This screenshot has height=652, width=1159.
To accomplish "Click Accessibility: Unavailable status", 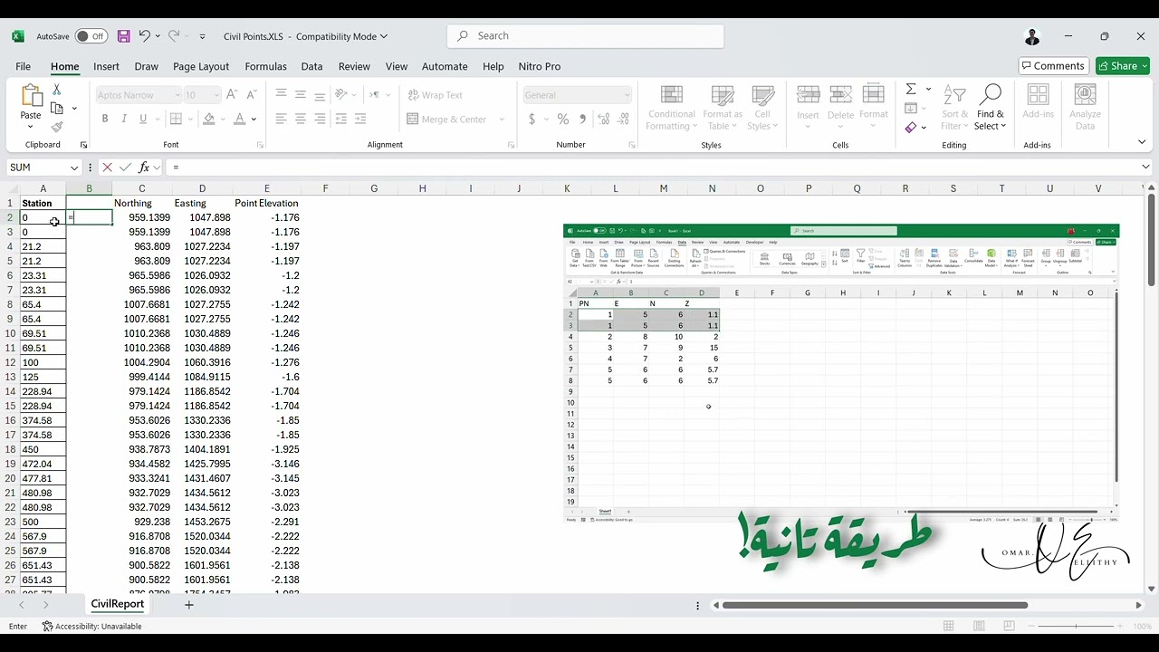I will click(91, 627).
